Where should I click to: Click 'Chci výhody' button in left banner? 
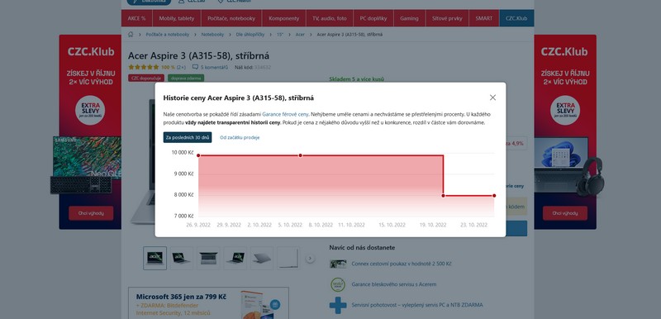91,213
